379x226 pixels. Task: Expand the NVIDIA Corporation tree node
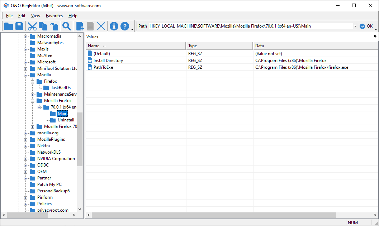point(25,159)
